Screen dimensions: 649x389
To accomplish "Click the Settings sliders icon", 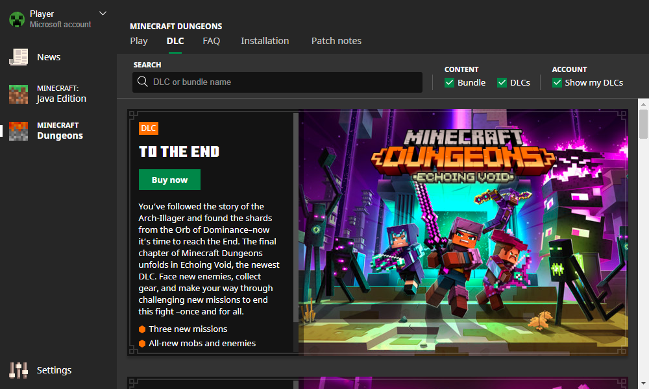I will [19, 370].
